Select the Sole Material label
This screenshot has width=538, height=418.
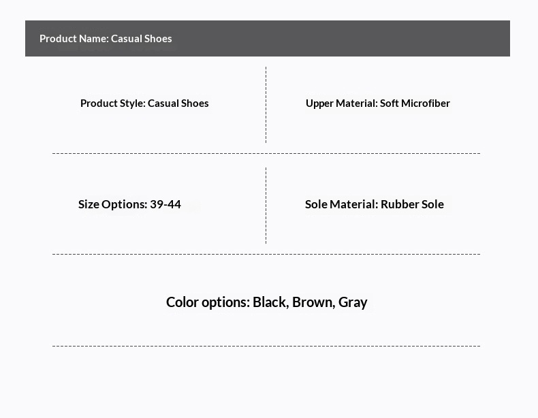coord(341,204)
